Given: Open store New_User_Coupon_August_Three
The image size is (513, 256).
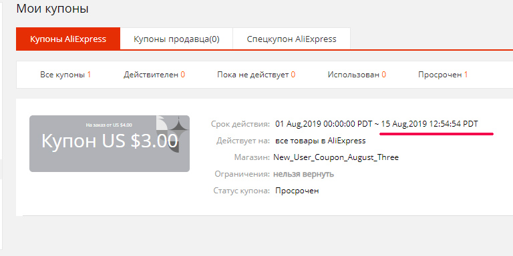Looking at the screenshot, I should coord(336,157).
